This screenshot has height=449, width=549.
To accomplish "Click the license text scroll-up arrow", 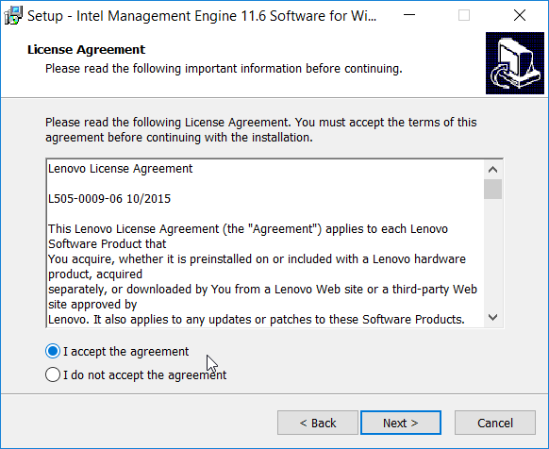I will 492,170.
